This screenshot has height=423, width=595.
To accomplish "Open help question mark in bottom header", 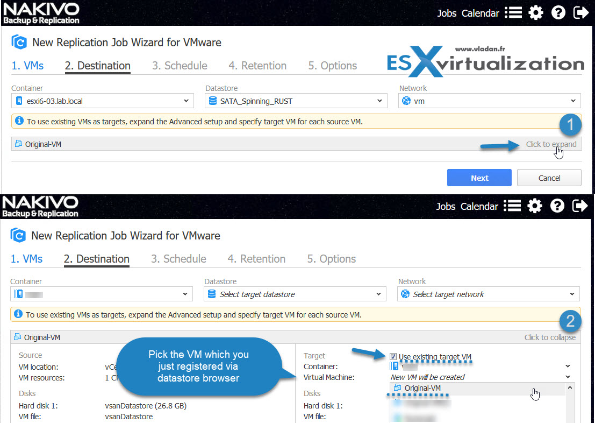I will click(557, 206).
